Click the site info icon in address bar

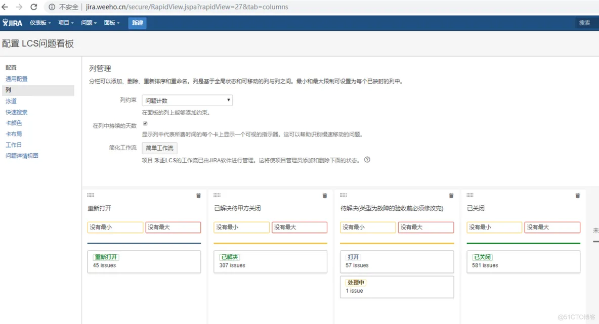click(52, 7)
